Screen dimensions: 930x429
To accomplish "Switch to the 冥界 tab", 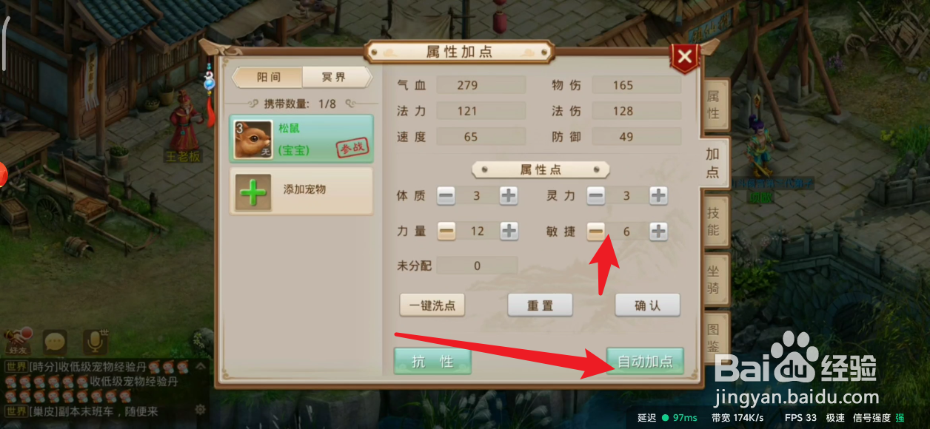I will coord(335,78).
